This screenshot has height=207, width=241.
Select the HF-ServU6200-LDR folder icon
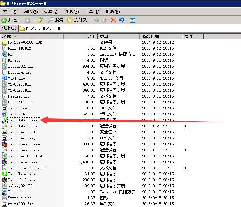pyautogui.click(x=5, y=42)
